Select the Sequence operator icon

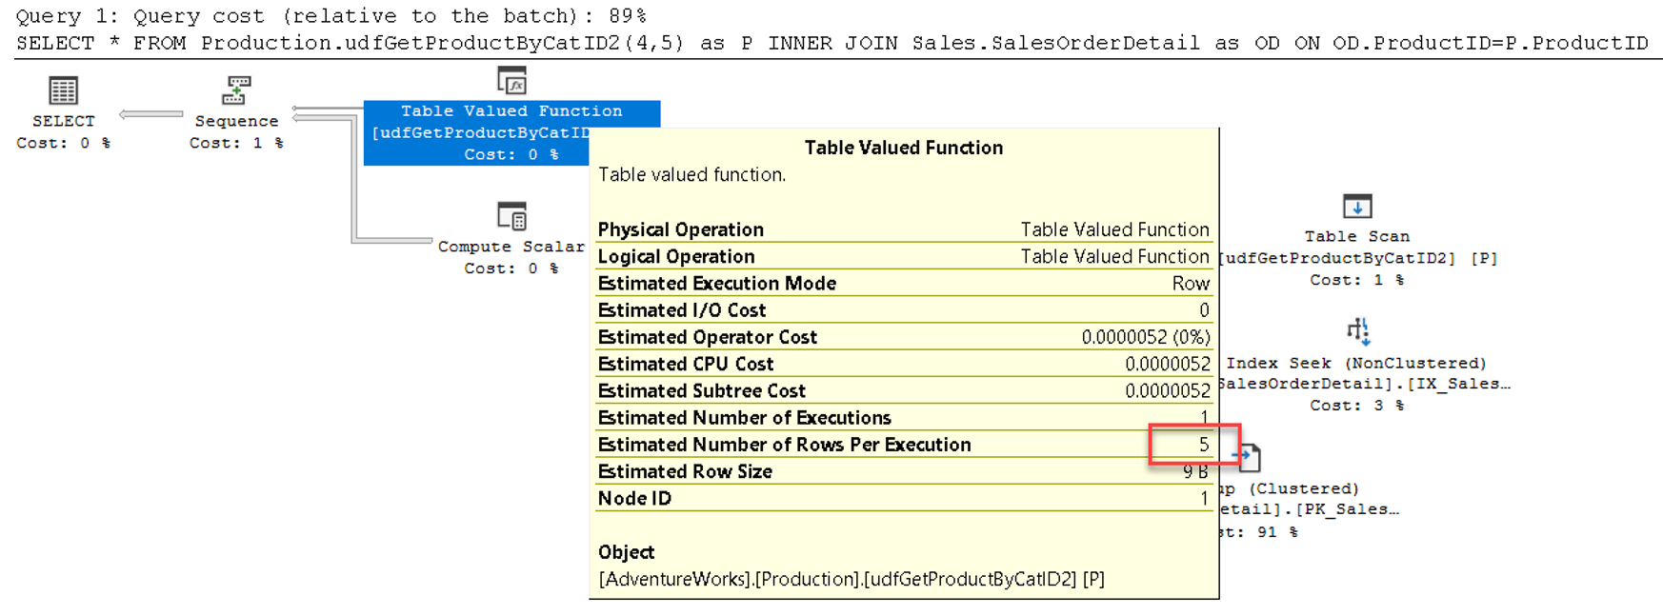[x=236, y=90]
